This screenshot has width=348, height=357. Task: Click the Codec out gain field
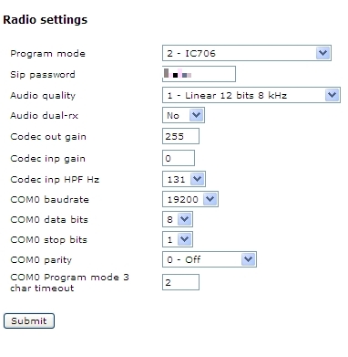(180, 136)
